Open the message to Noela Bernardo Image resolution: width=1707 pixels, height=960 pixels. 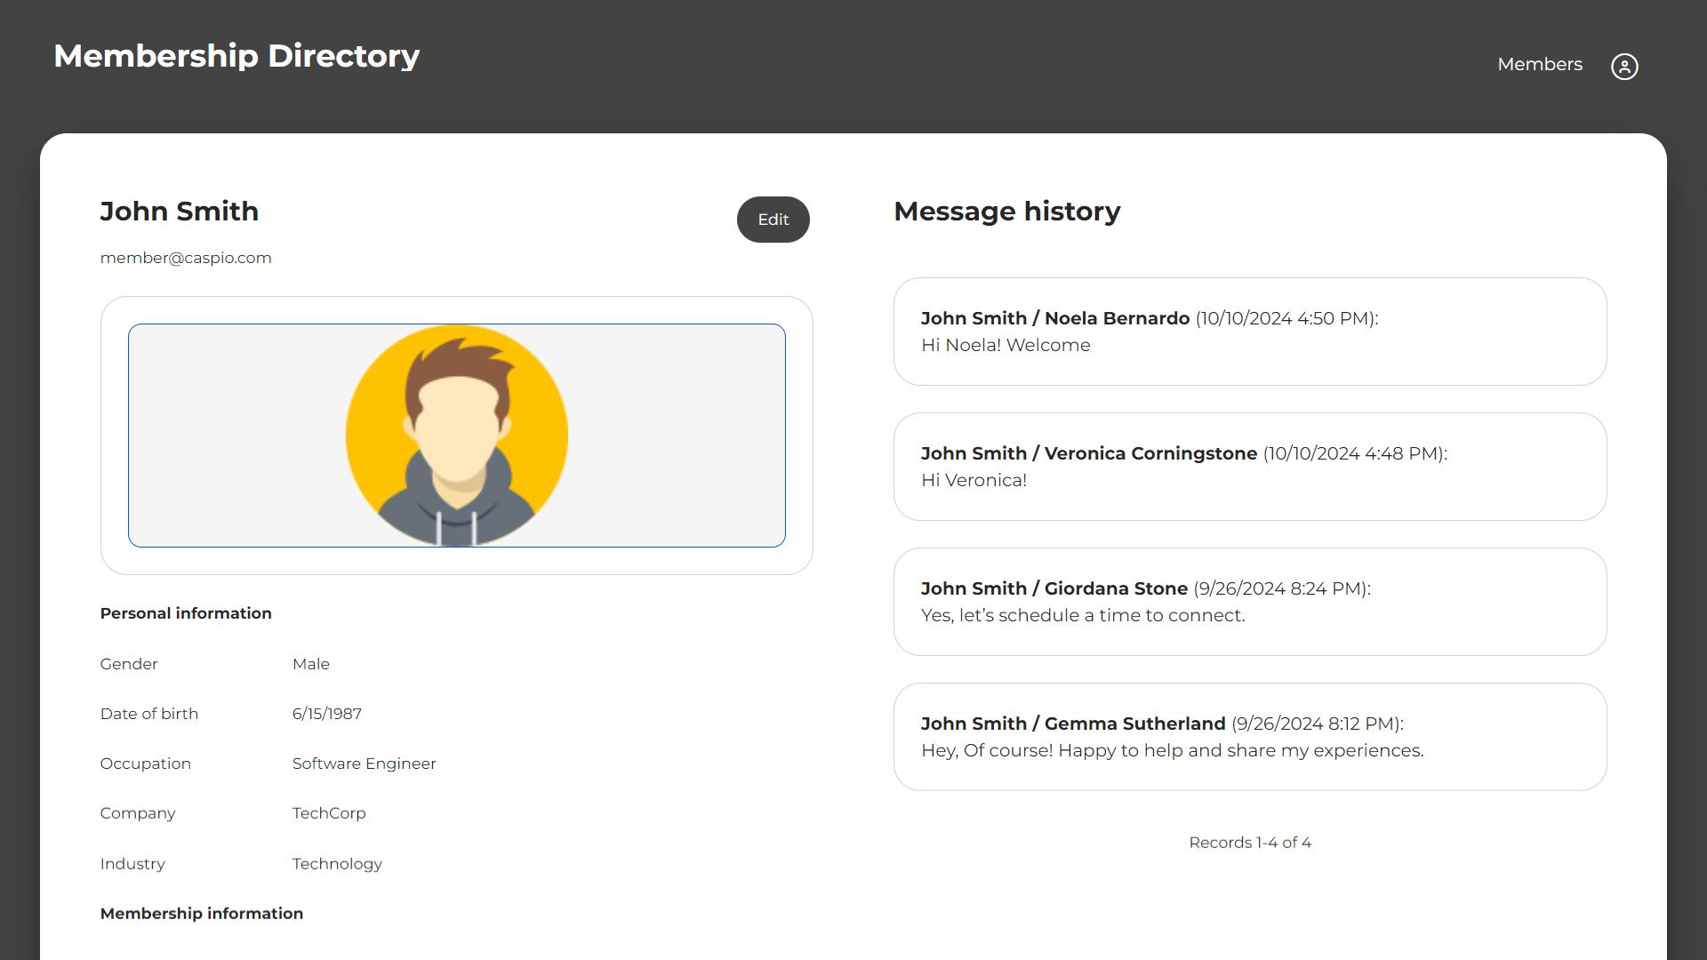[1250, 332]
